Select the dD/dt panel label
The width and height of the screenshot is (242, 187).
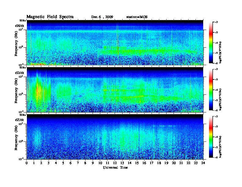[x=20, y=73]
